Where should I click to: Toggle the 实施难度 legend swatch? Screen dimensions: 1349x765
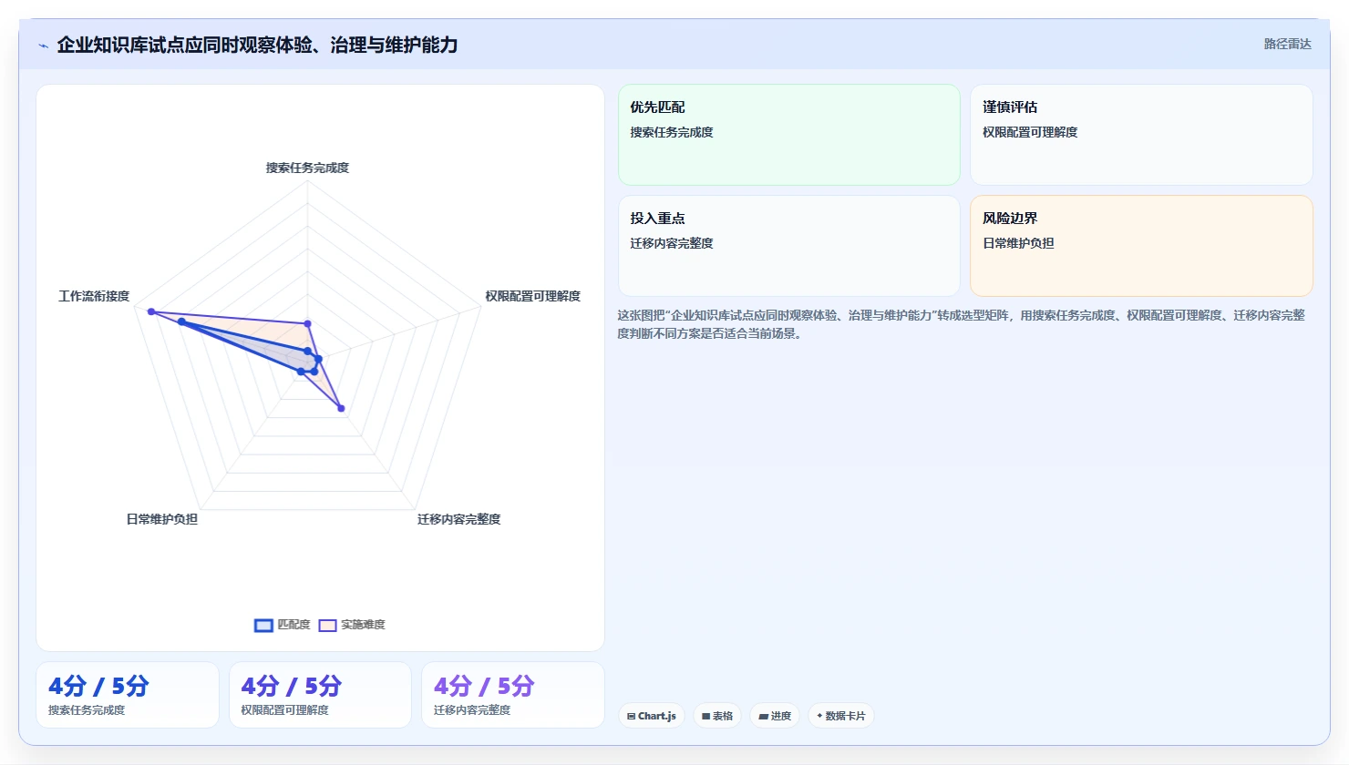(327, 625)
